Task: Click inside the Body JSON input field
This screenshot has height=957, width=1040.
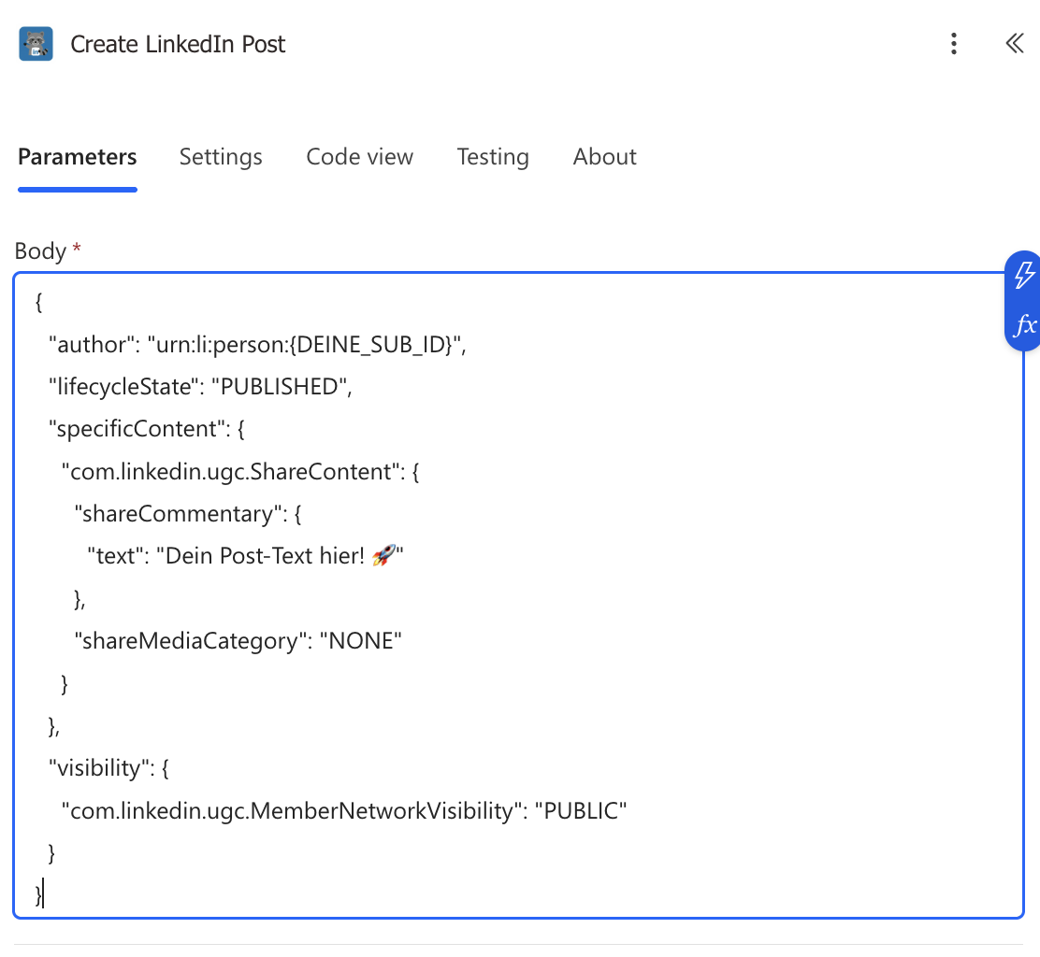Action: click(x=519, y=595)
